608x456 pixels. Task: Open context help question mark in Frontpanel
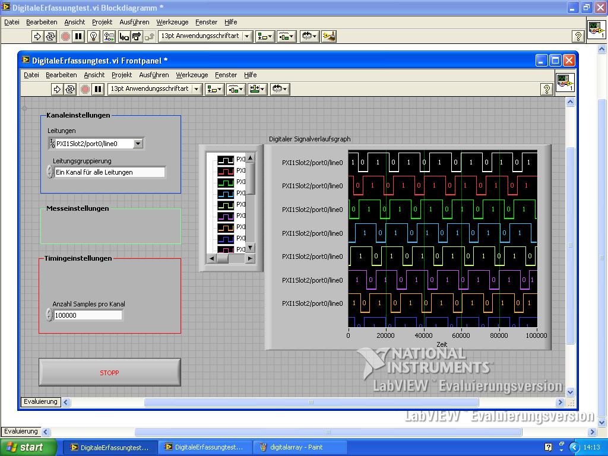click(x=547, y=89)
